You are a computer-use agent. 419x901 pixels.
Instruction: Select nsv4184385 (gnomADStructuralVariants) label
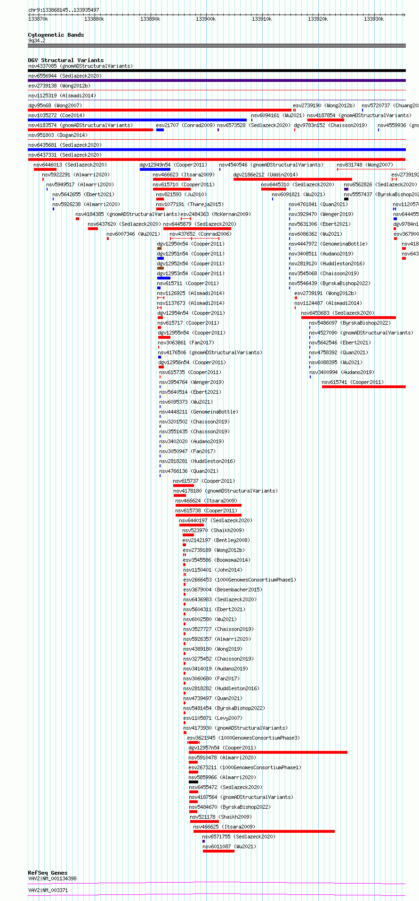pos(127,214)
